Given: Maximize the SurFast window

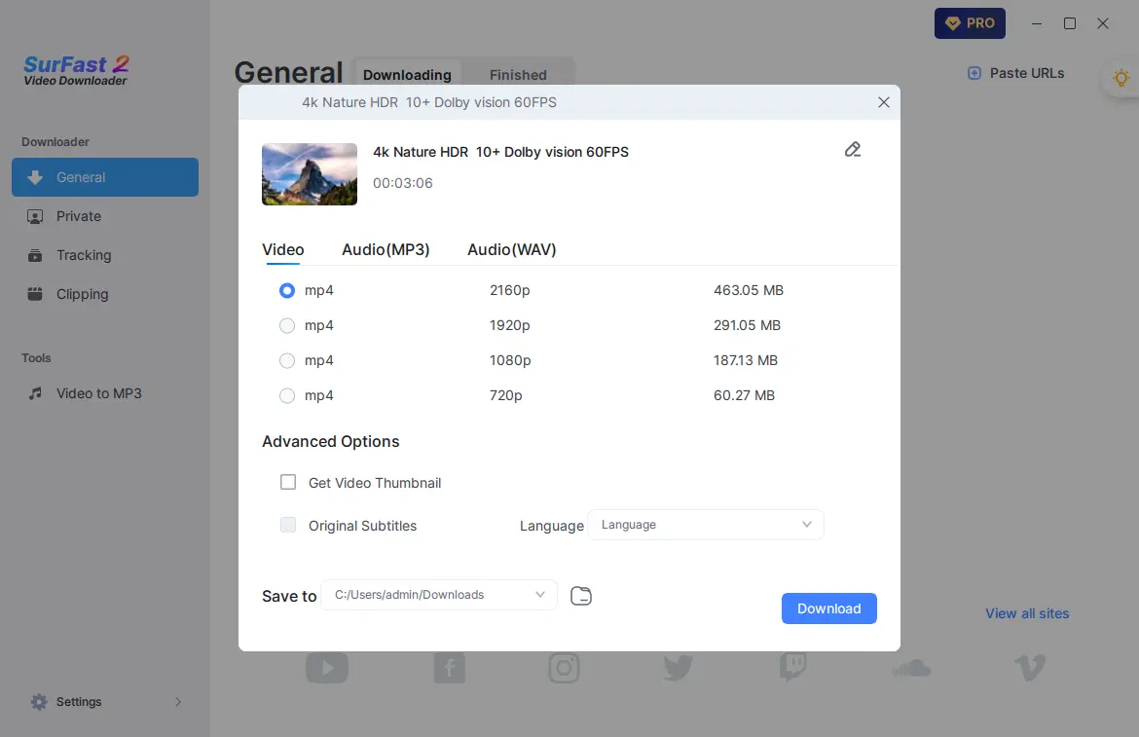Looking at the screenshot, I should (x=1070, y=23).
